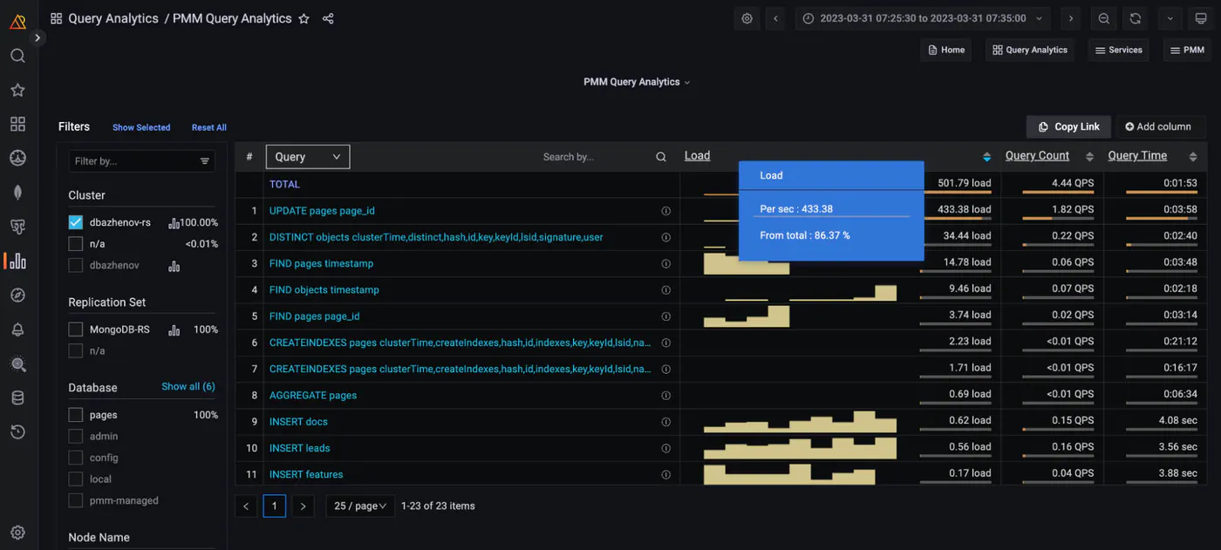This screenshot has height=550, width=1221.
Task: Open Query Analytics top link
Action: (x=1030, y=50)
